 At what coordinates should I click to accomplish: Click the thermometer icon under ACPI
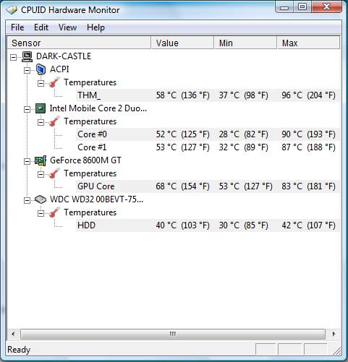pos(54,82)
